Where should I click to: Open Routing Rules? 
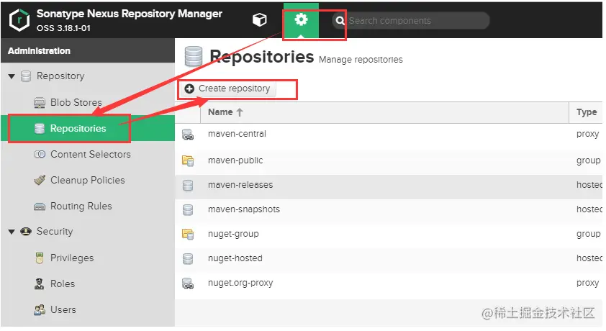tap(81, 207)
